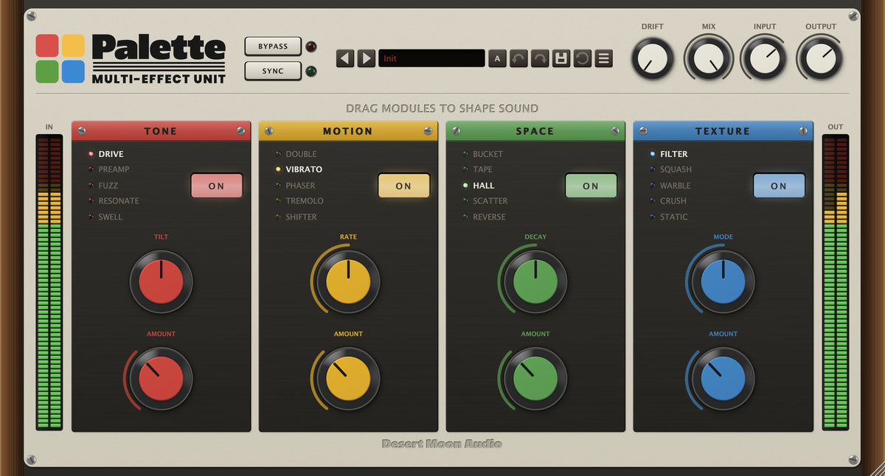Open the Init preset name display

(x=431, y=58)
